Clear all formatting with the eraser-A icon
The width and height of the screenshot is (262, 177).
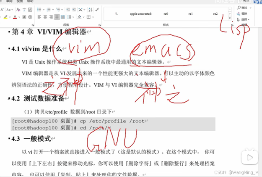(18, 10)
